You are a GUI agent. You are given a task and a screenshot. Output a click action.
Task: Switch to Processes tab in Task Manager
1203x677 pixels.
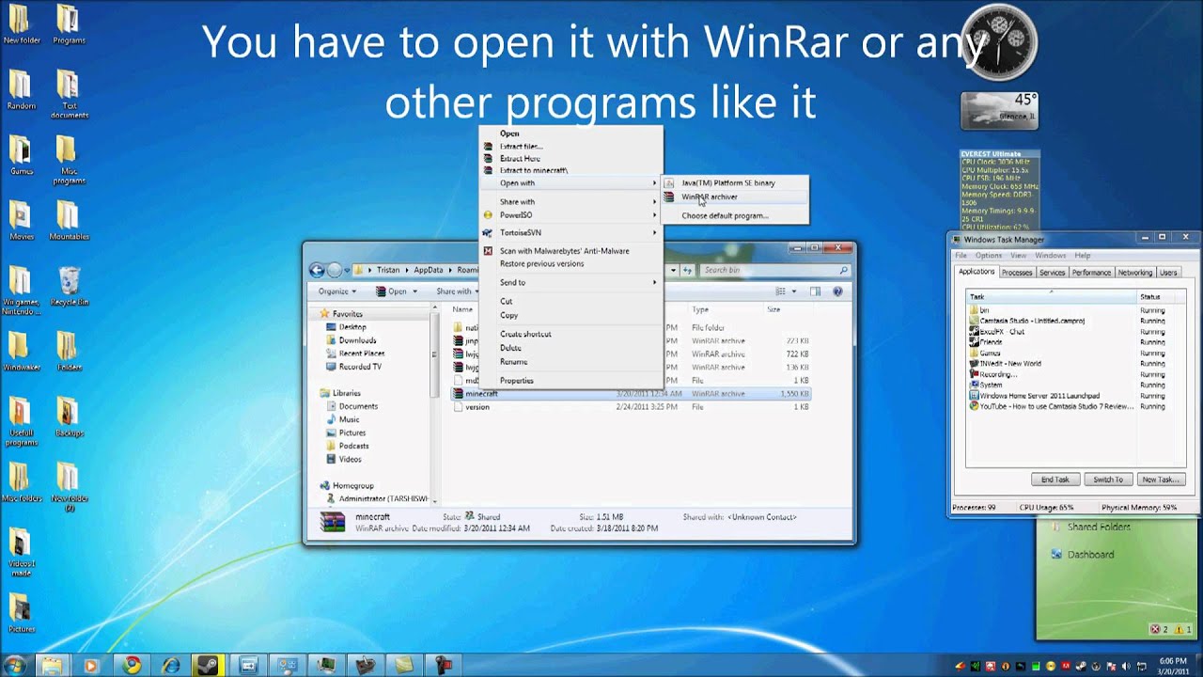[x=1017, y=273]
